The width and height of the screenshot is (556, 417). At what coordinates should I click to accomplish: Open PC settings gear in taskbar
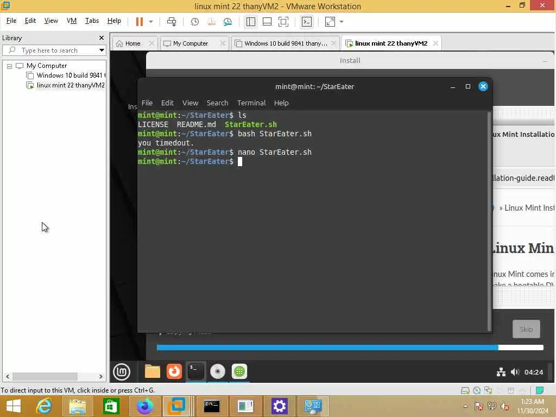[x=279, y=406]
